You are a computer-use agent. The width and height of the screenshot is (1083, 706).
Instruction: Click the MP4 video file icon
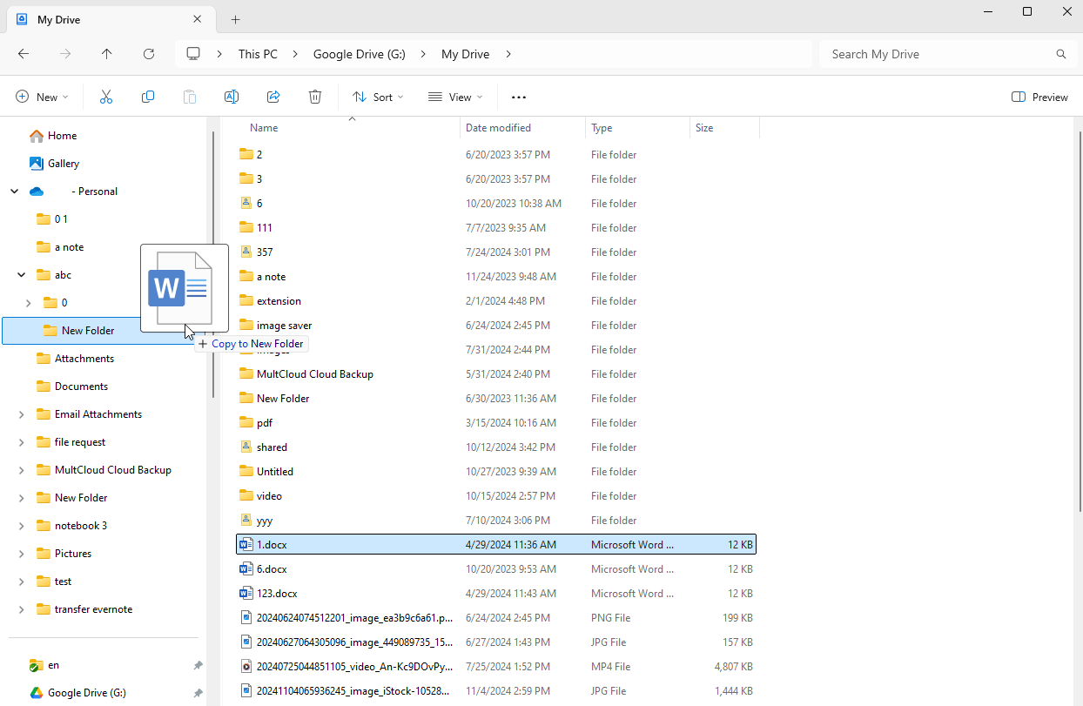click(x=246, y=667)
